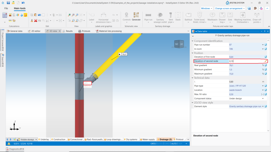Viewport: 271px width, 152px height.
Task: Click the red X delete icon
Action: [x=36, y=20]
